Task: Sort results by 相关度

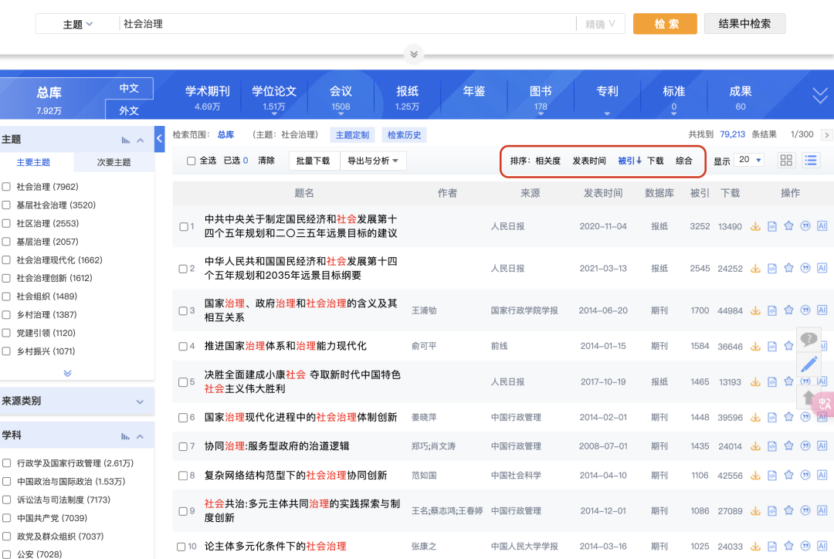Action: 548,161
